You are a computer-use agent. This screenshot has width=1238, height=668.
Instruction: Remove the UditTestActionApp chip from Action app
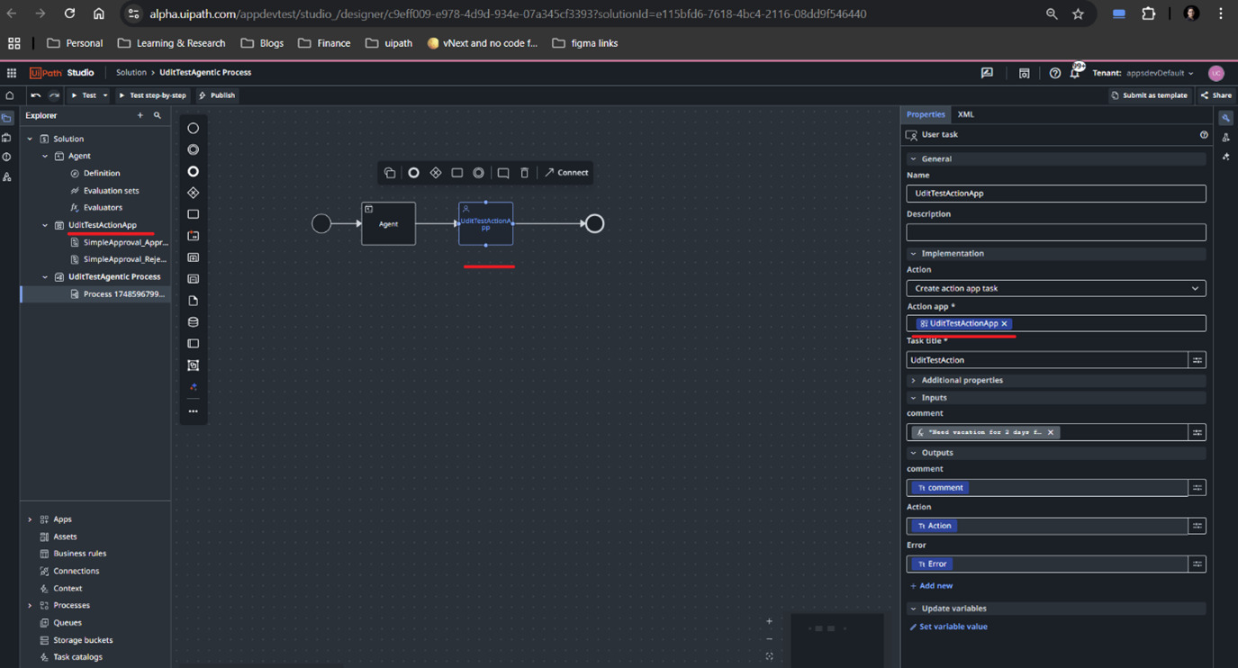point(1005,324)
